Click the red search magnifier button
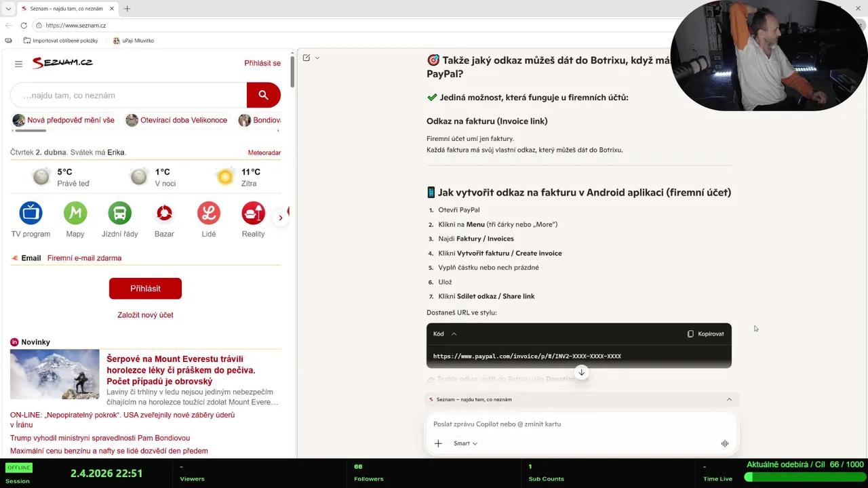 [263, 95]
